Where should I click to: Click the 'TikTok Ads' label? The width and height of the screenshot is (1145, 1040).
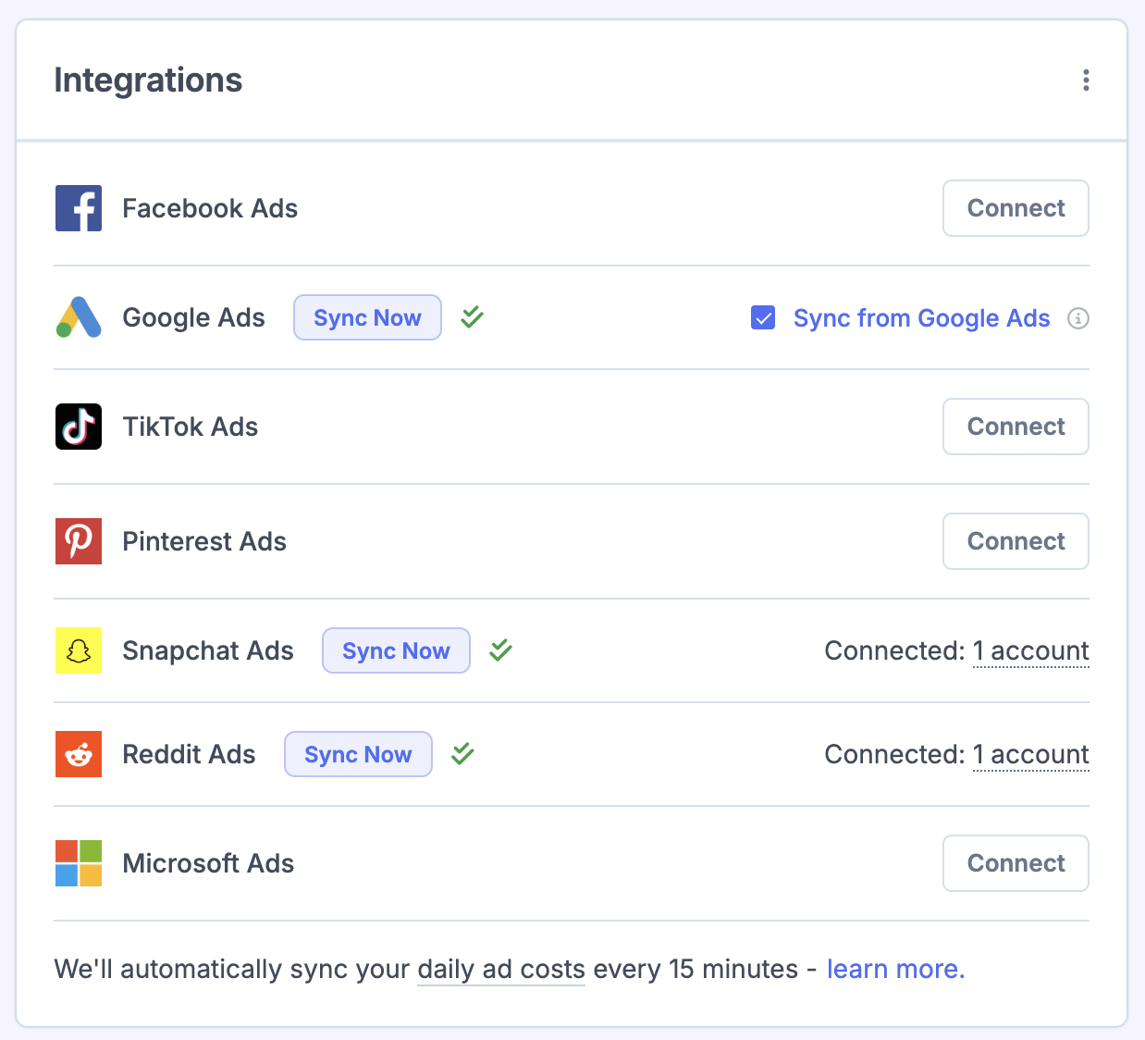(191, 427)
